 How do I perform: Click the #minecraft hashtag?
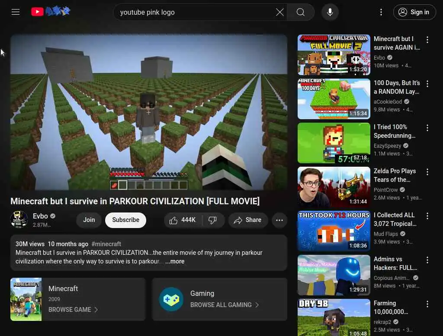tap(106, 244)
